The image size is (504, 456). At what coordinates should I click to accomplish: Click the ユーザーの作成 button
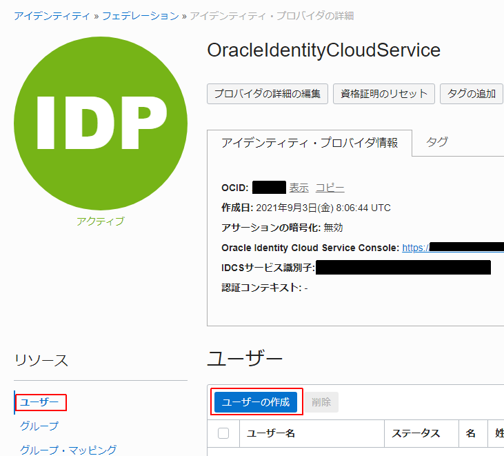(x=256, y=402)
